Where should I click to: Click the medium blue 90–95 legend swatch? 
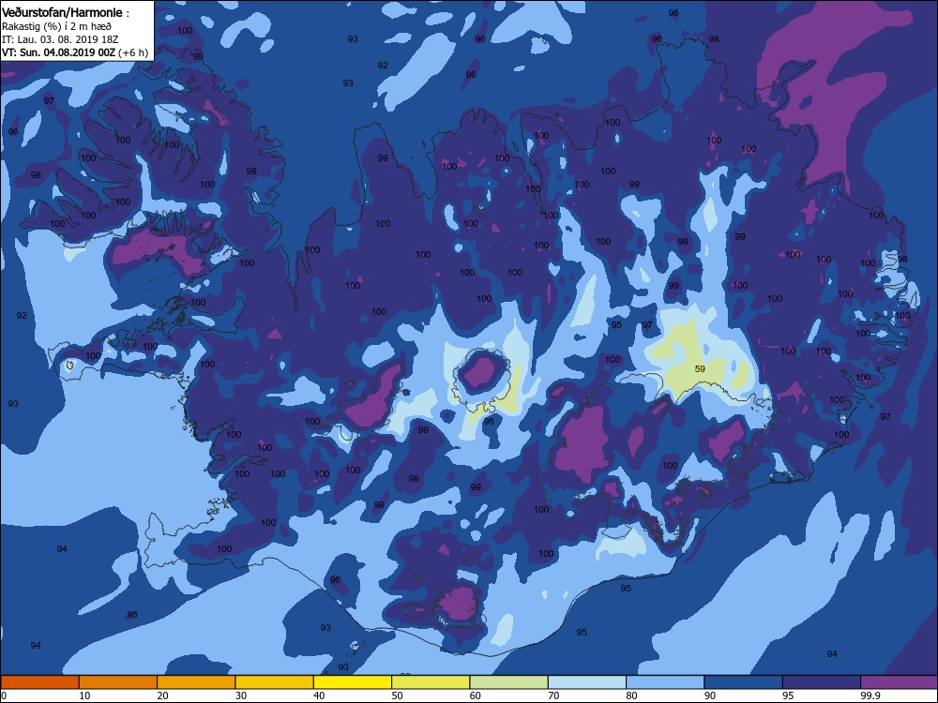[x=744, y=682]
